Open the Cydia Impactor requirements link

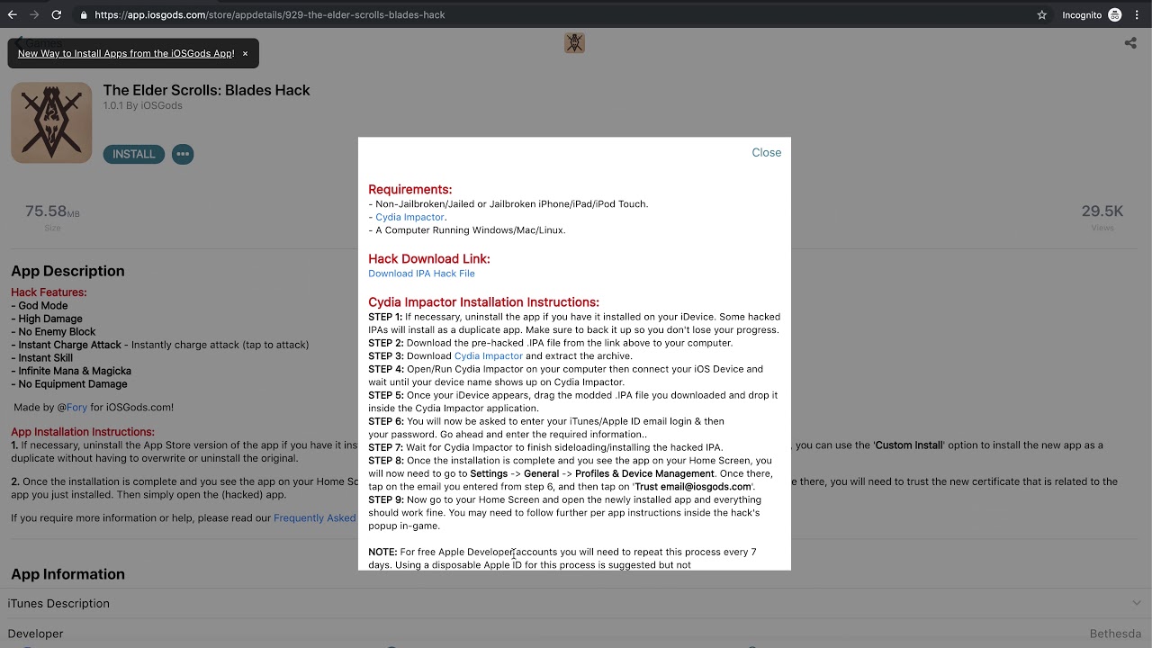(409, 217)
